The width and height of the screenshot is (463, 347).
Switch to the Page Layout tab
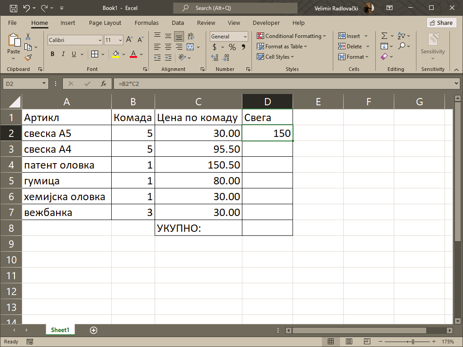pos(105,23)
